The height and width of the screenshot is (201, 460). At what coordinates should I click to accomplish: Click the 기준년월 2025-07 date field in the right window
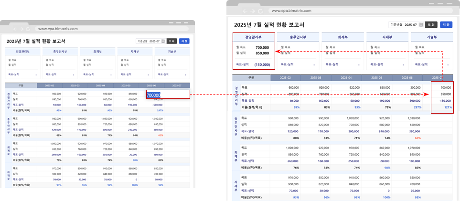point(411,25)
